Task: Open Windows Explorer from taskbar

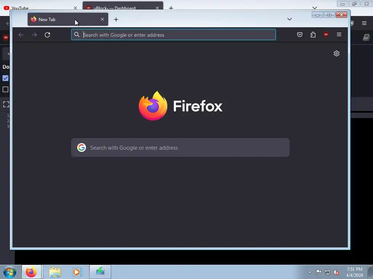Action: (55, 272)
